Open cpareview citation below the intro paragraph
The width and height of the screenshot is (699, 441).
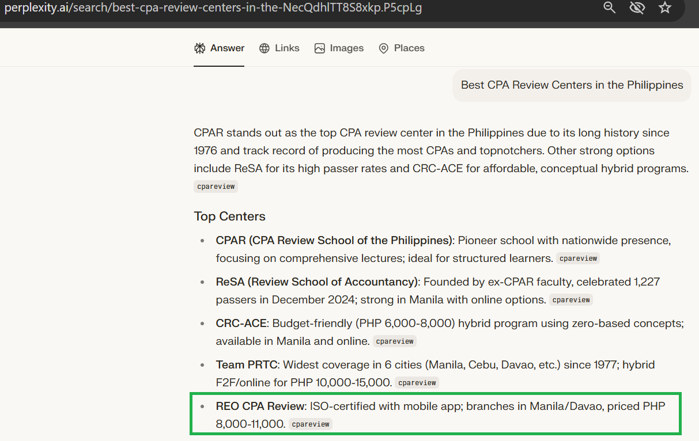(x=216, y=187)
